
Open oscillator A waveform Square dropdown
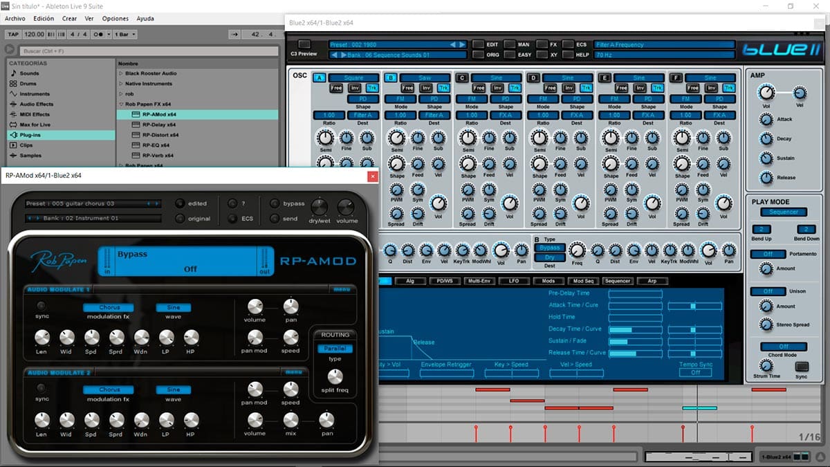pyautogui.click(x=353, y=77)
